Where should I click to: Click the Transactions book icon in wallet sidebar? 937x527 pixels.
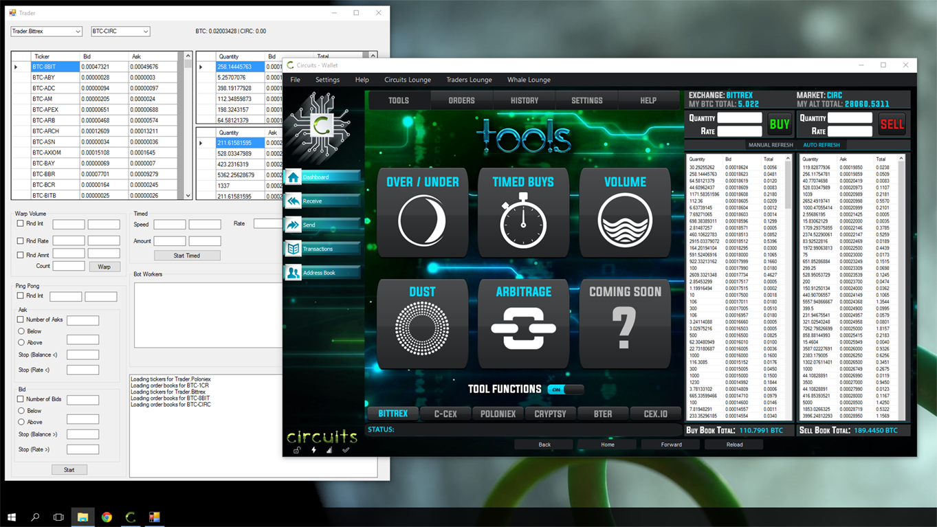coord(294,249)
